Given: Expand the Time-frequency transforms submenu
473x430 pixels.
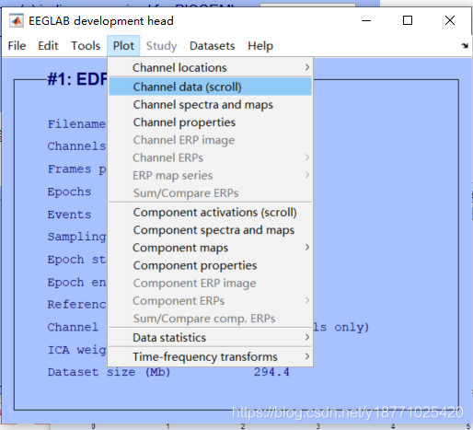Looking at the screenshot, I should pyautogui.click(x=211, y=356).
